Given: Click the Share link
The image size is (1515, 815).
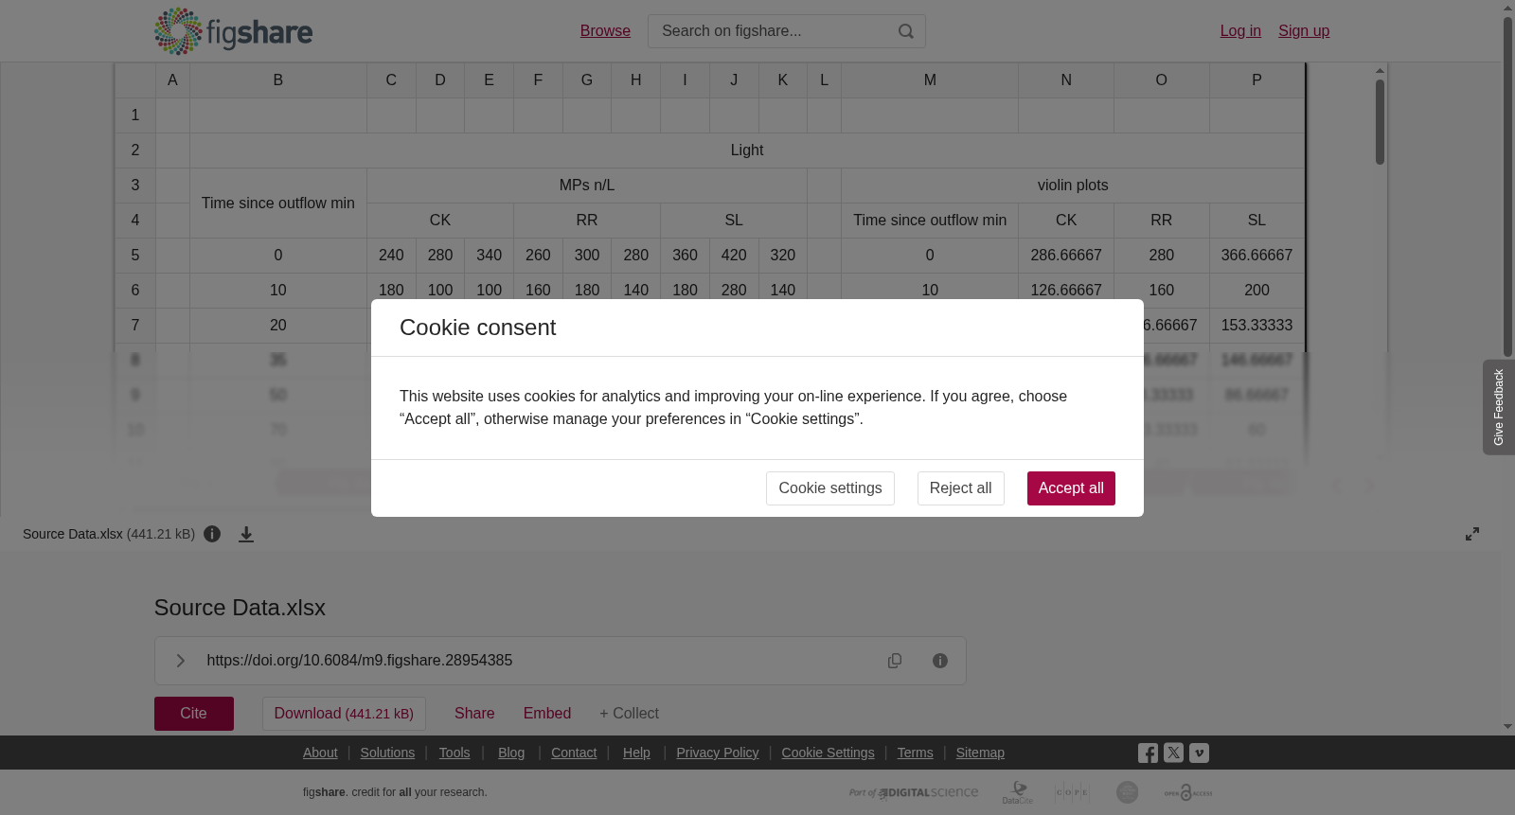Looking at the screenshot, I should (474, 714).
